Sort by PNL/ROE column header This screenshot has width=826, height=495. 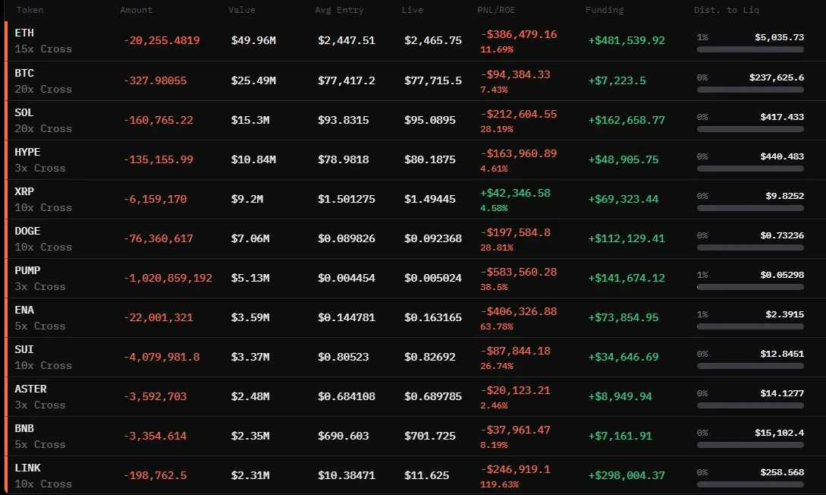click(496, 10)
